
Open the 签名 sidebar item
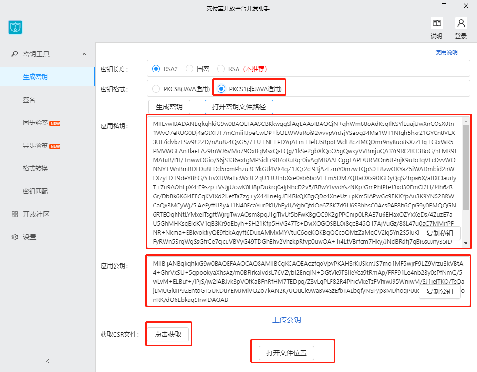point(29,100)
